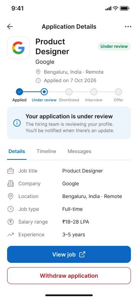The height and width of the screenshot is (299, 138).
Task: Select the Under review step circle
Action: click(x=44, y=92)
